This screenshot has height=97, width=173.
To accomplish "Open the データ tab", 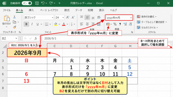I will click(x=79, y=10).
